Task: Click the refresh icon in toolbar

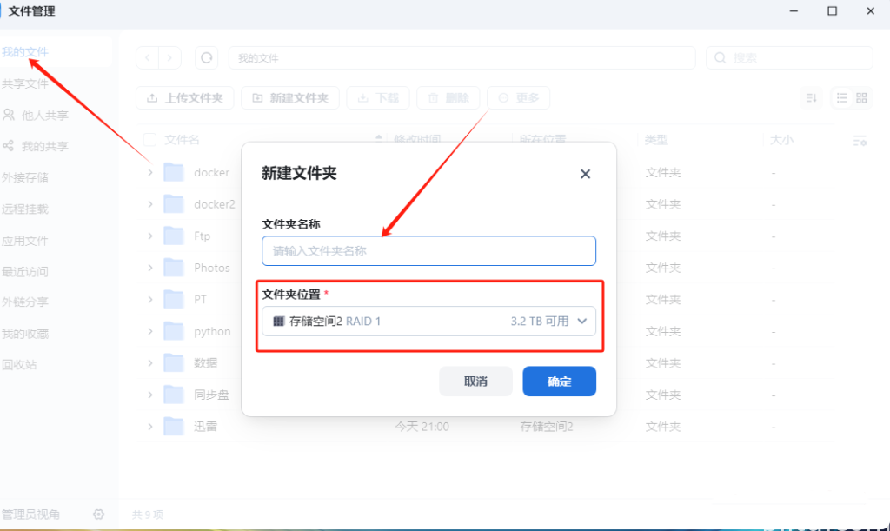Action: (x=206, y=58)
